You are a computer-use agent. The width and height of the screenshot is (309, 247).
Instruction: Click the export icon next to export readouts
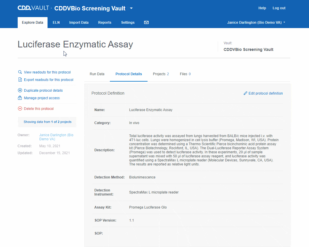tap(20, 80)
